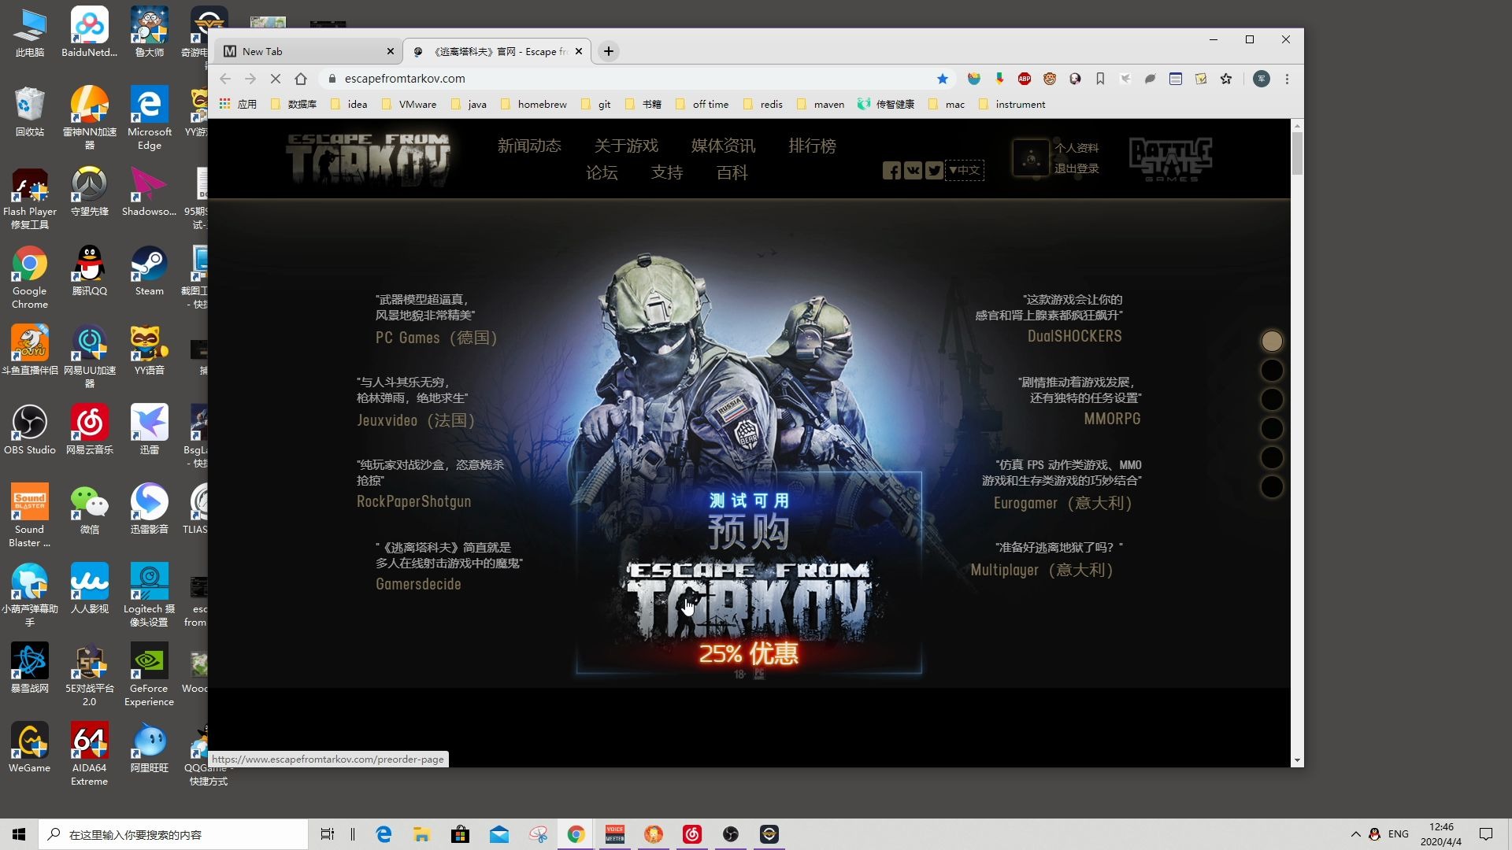Open the 排行榜 menu item
The image size is (1512, 850).
[x=812, y=146]
